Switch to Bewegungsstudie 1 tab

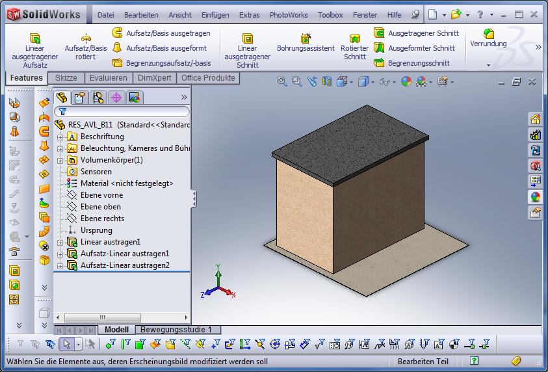click(180, 330)
